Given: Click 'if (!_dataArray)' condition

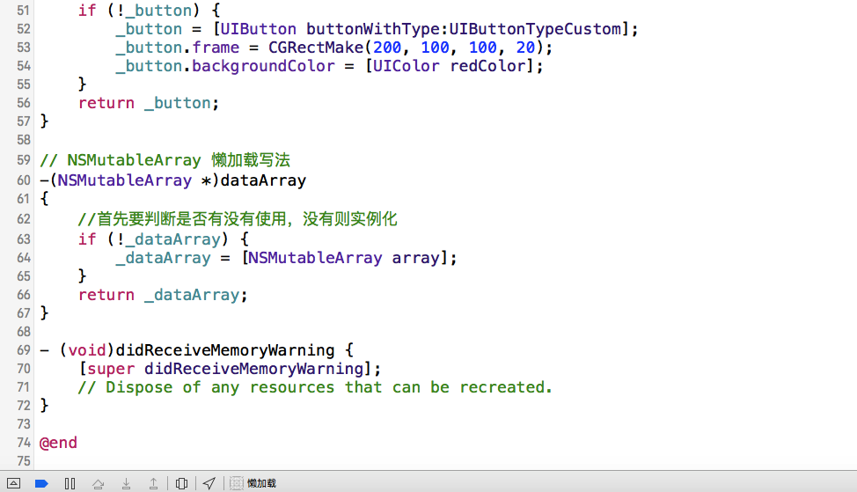Looking at the screenshot, I should (x=153, y=239).
